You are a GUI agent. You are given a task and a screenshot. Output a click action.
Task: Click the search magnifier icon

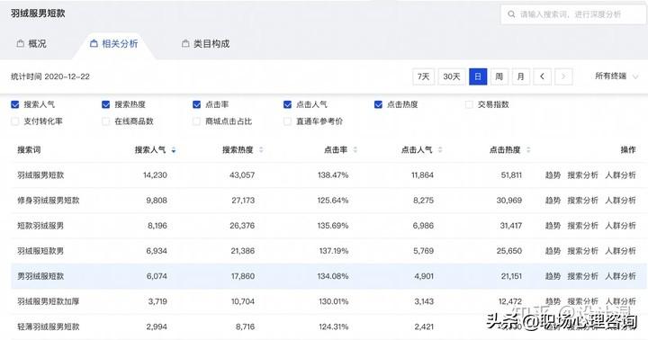pyautogui.click(x=511, y=14)
